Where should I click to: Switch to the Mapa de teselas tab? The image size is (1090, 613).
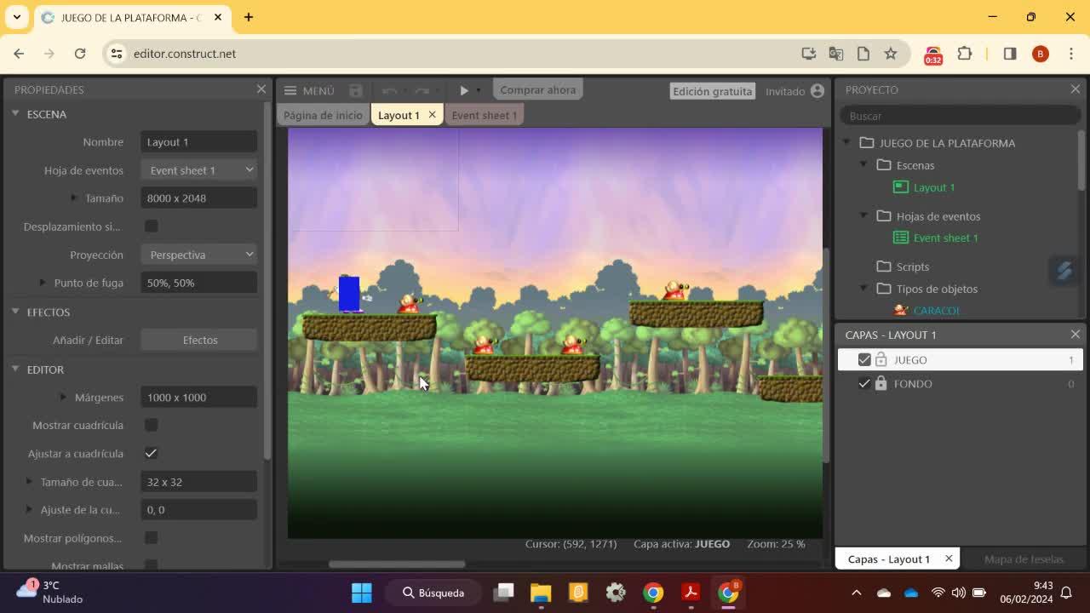tap(1024, 559)
